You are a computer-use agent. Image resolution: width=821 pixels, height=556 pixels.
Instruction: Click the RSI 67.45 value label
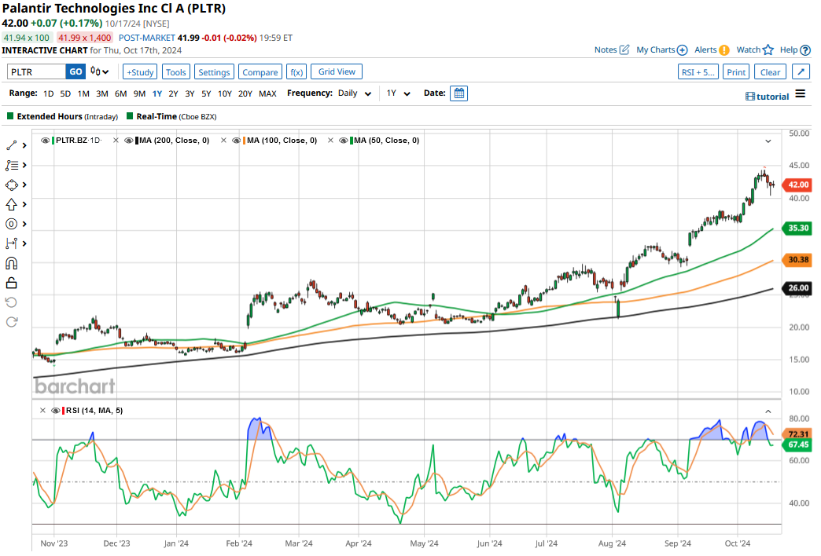[x=797, y=444]
